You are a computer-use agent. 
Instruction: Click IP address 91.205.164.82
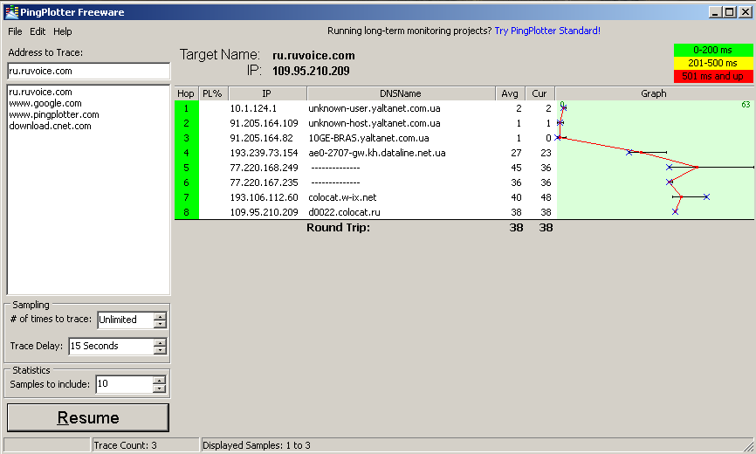click(261, 138)
